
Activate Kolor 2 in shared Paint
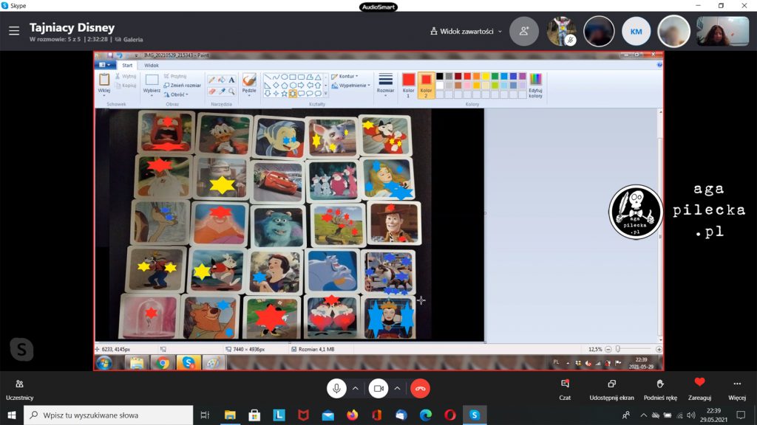426,86
